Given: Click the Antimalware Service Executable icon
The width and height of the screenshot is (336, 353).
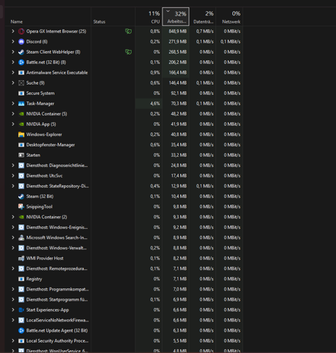Looking at the screenshot, I should (x=21, y=73).
